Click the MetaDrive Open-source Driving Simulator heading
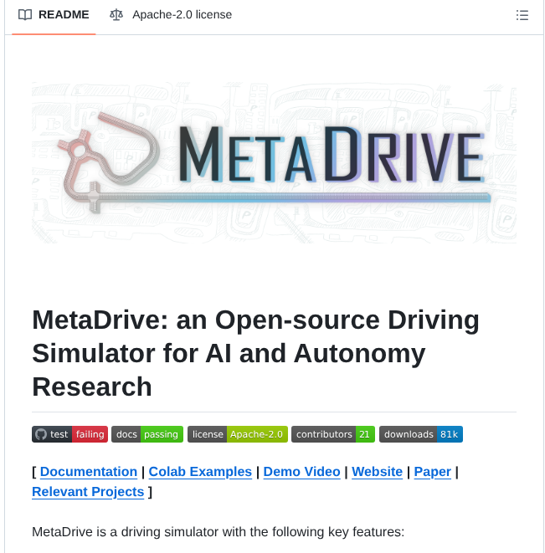Image resolution: width=545 pixels, height=553 pixels. click(255, 353)
